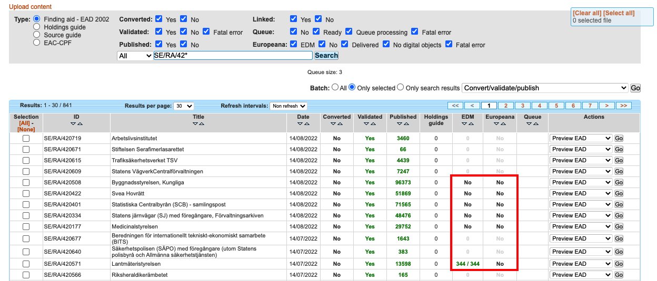
Task: Click published count 96373
Action: 403,182
